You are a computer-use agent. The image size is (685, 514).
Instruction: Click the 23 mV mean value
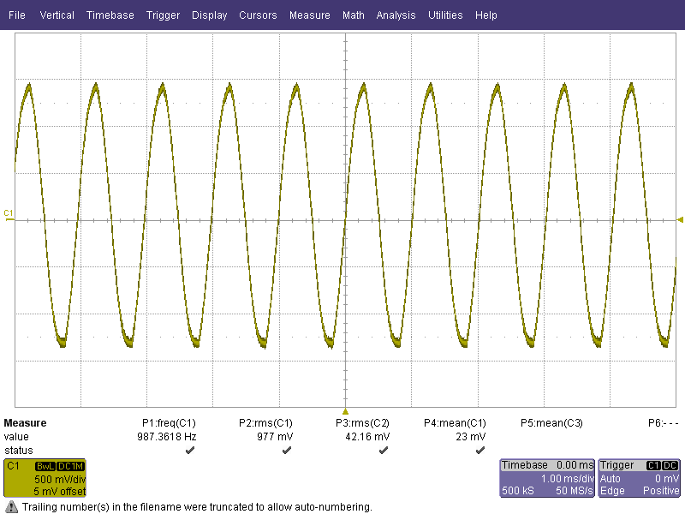point(470,437)
